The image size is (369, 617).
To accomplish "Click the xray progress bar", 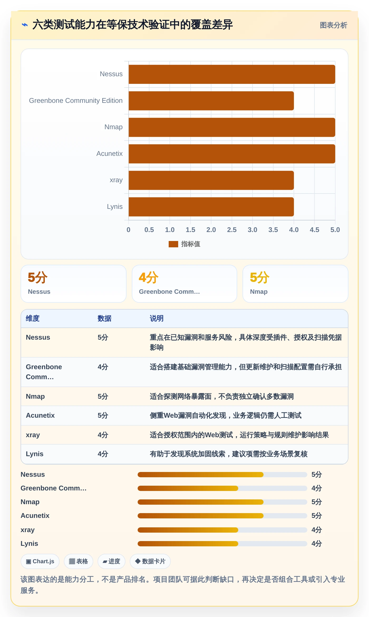I will pos(222,530).
